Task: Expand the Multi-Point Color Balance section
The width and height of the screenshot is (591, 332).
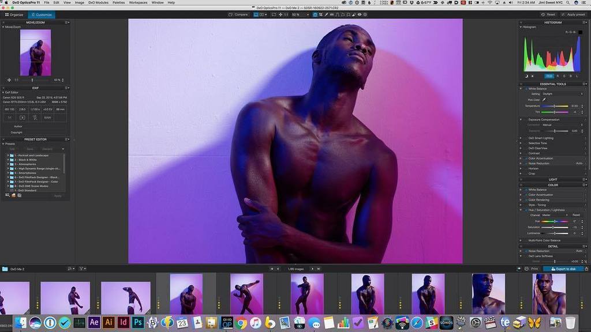Action: point(521,240)
